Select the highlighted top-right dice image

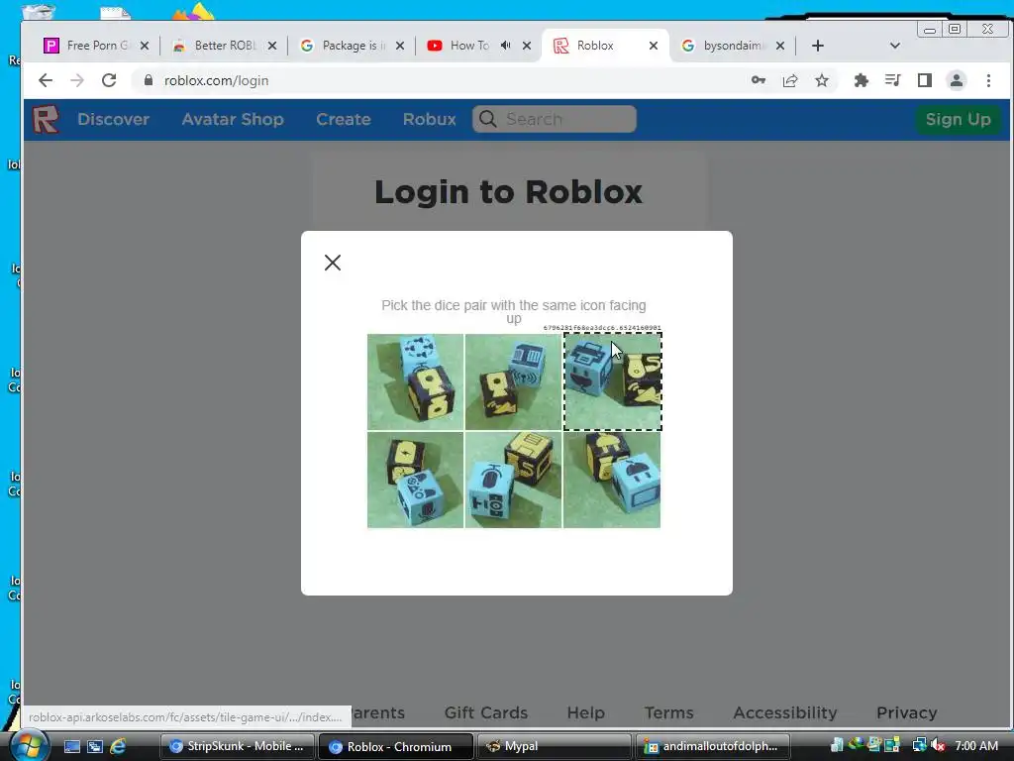coord(612,381)
